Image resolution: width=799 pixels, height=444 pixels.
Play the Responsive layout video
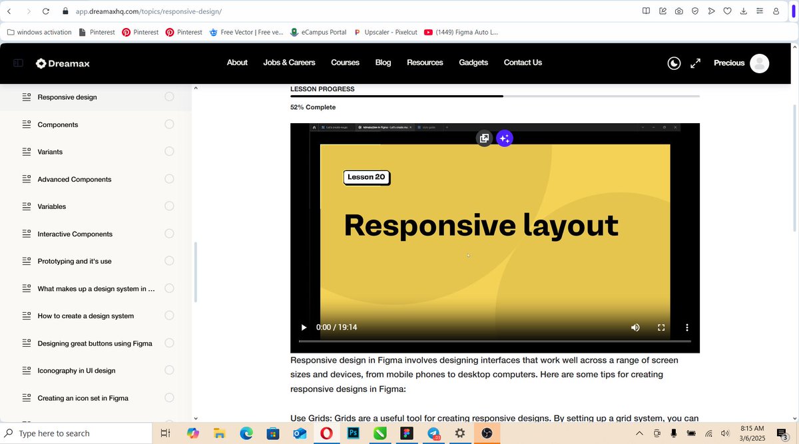(304, 328)
